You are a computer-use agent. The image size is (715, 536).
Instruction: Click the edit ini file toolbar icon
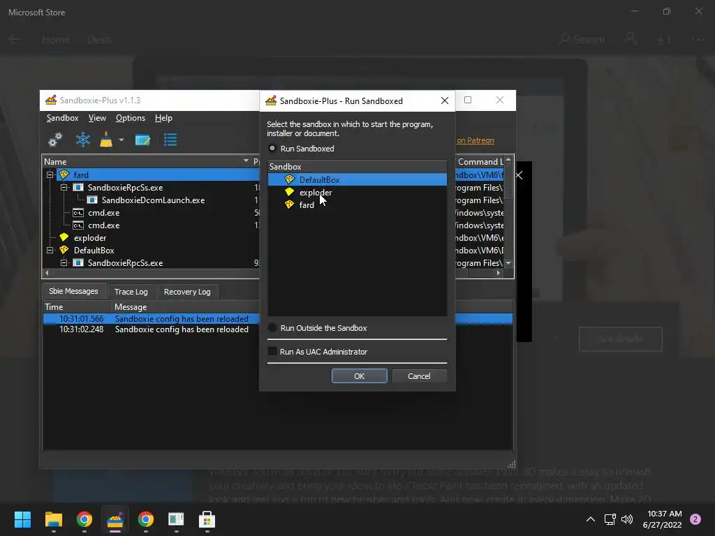[142, 140]
